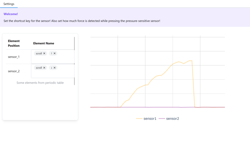
Task: Remove the down arrow tag from sensor_2
Action: coord(55,68)
